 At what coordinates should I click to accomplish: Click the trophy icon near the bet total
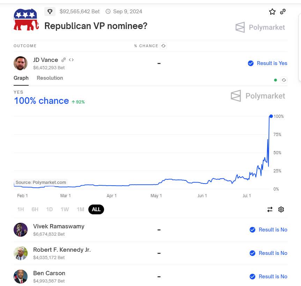(50, 12)
